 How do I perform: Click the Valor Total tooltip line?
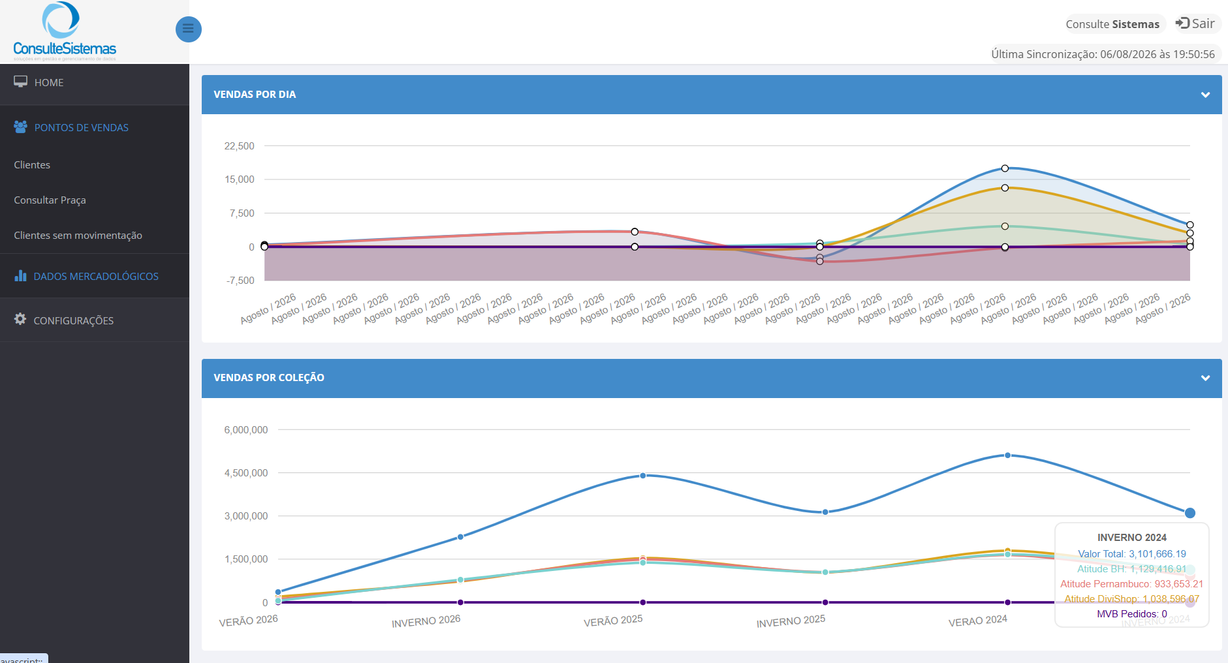coord(1132,554)
